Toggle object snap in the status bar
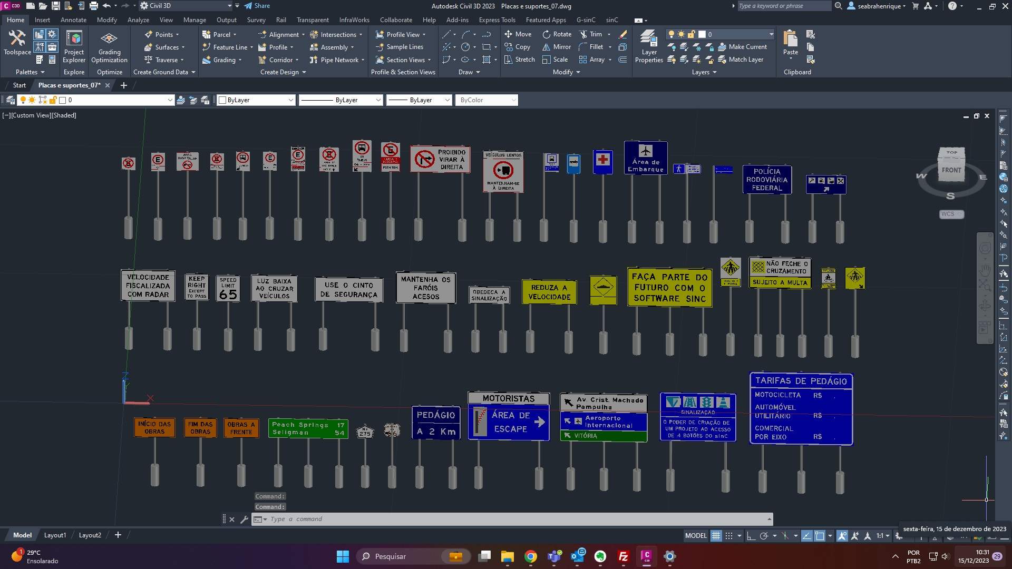 click(x=819, y=535)
